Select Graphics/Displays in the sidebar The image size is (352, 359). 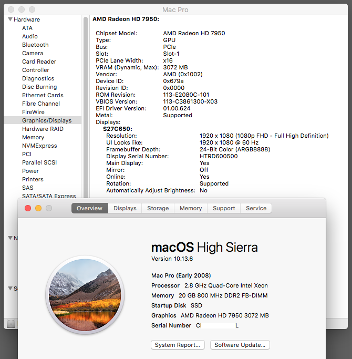point(43,120)
